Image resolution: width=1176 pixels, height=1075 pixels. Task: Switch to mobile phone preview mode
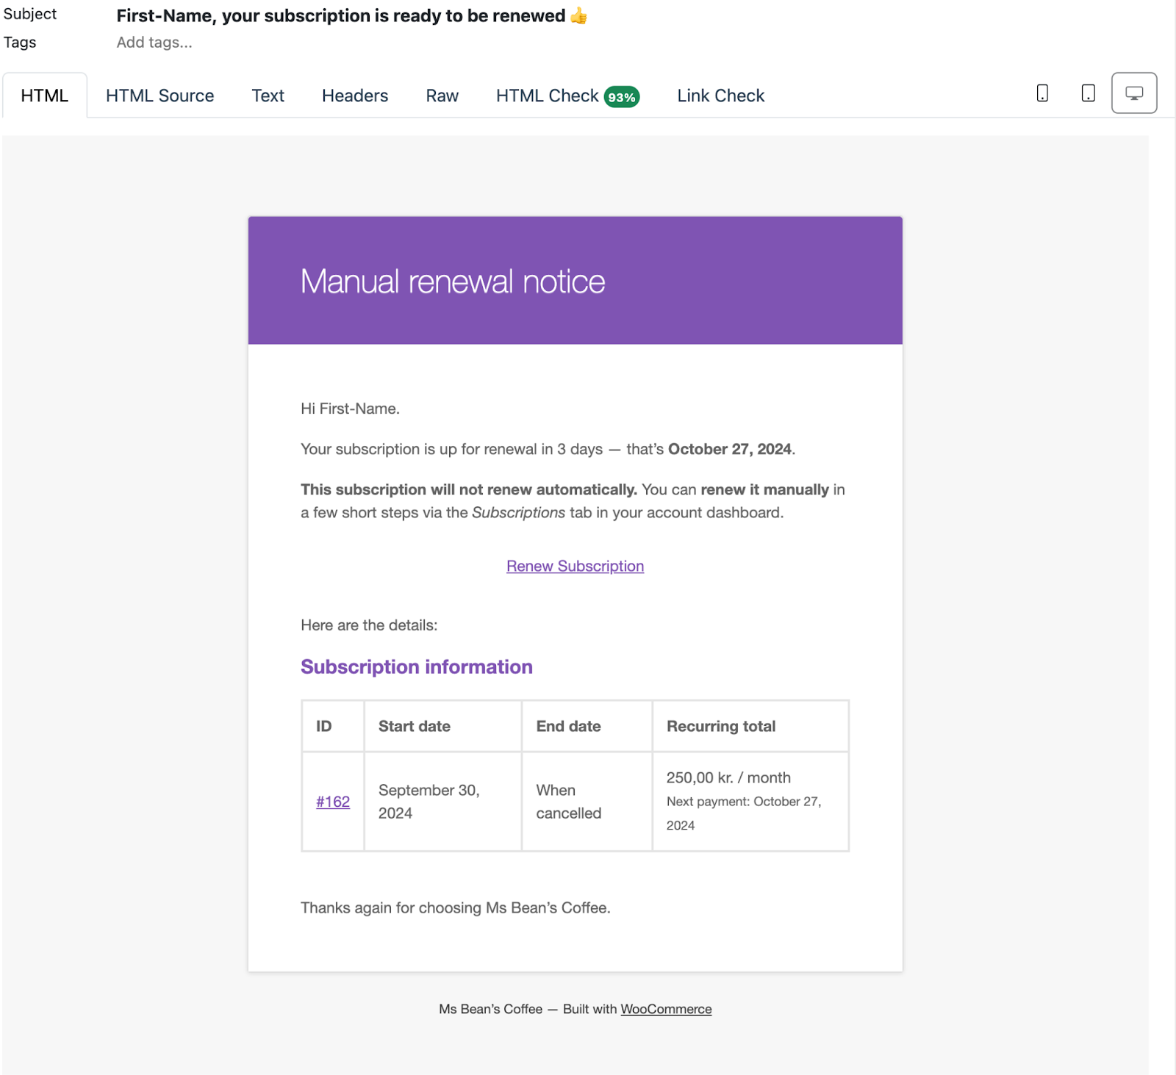1043,93
